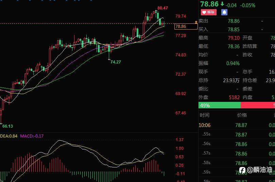Click the lowest price label 66.13

pyautogui.click(x=7, y=126)
